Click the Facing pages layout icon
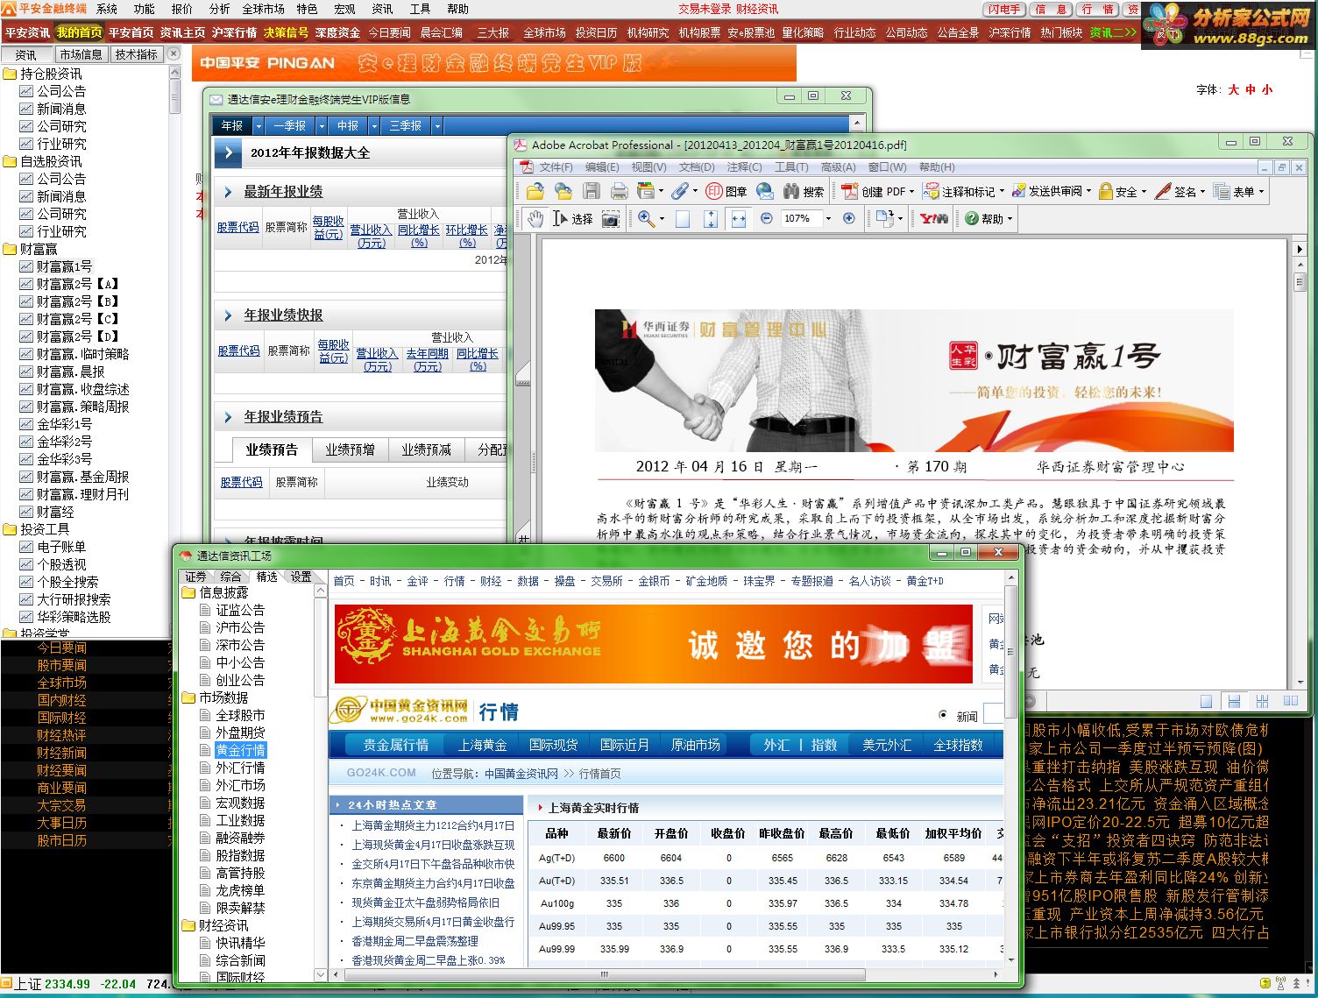Image resolution: width=1318 pixels, height=998 pixels. (x=1290, y=701)
